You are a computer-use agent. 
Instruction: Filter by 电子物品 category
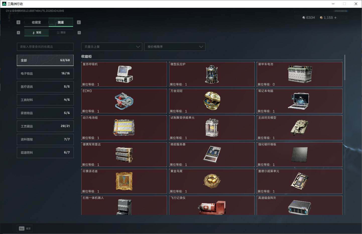pyautogui.click(x=45, y=73)
